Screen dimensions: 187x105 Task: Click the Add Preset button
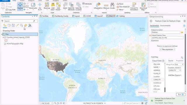point(58,6)
